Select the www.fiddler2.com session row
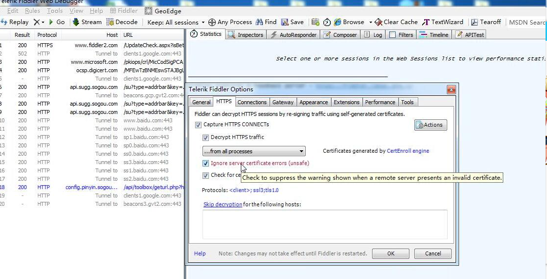The width and height of the screenshot is (547, 279). click(x=92, y=45)
